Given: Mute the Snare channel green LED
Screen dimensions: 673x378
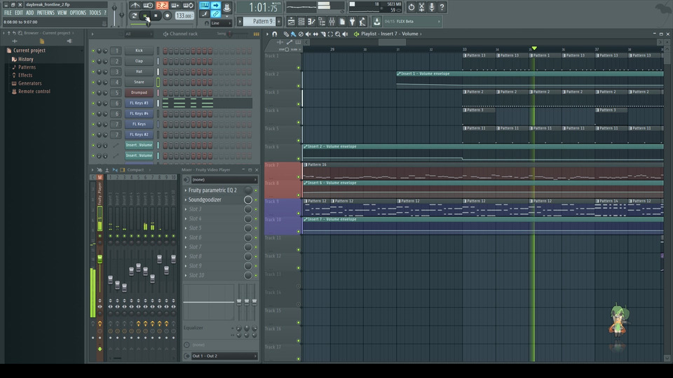Looking at the screenshot, I should [93, 83].
